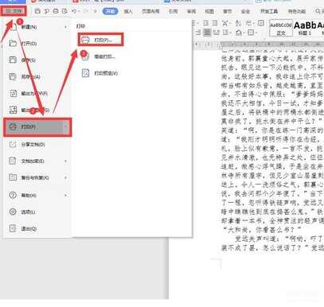Click the line spacing icon
This screenshot has width=324, height=307.
pos(225,33)
